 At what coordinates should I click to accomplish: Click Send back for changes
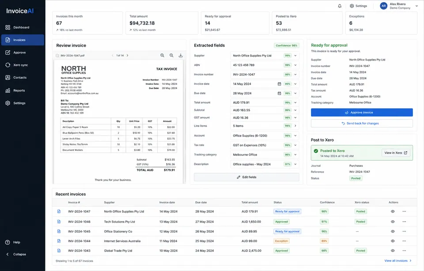pyautogui.click(x=362, y=124)
